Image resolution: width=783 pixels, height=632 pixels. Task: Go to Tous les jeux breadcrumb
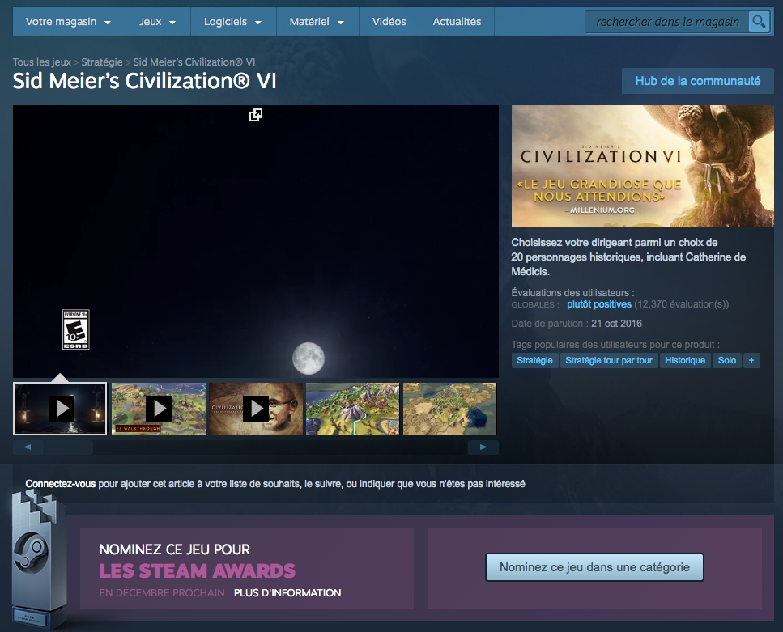(42, 62)
